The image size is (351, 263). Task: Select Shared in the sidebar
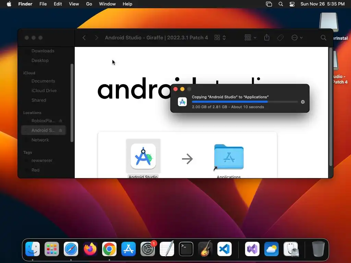pyautogui.click(x=39, y=100)
